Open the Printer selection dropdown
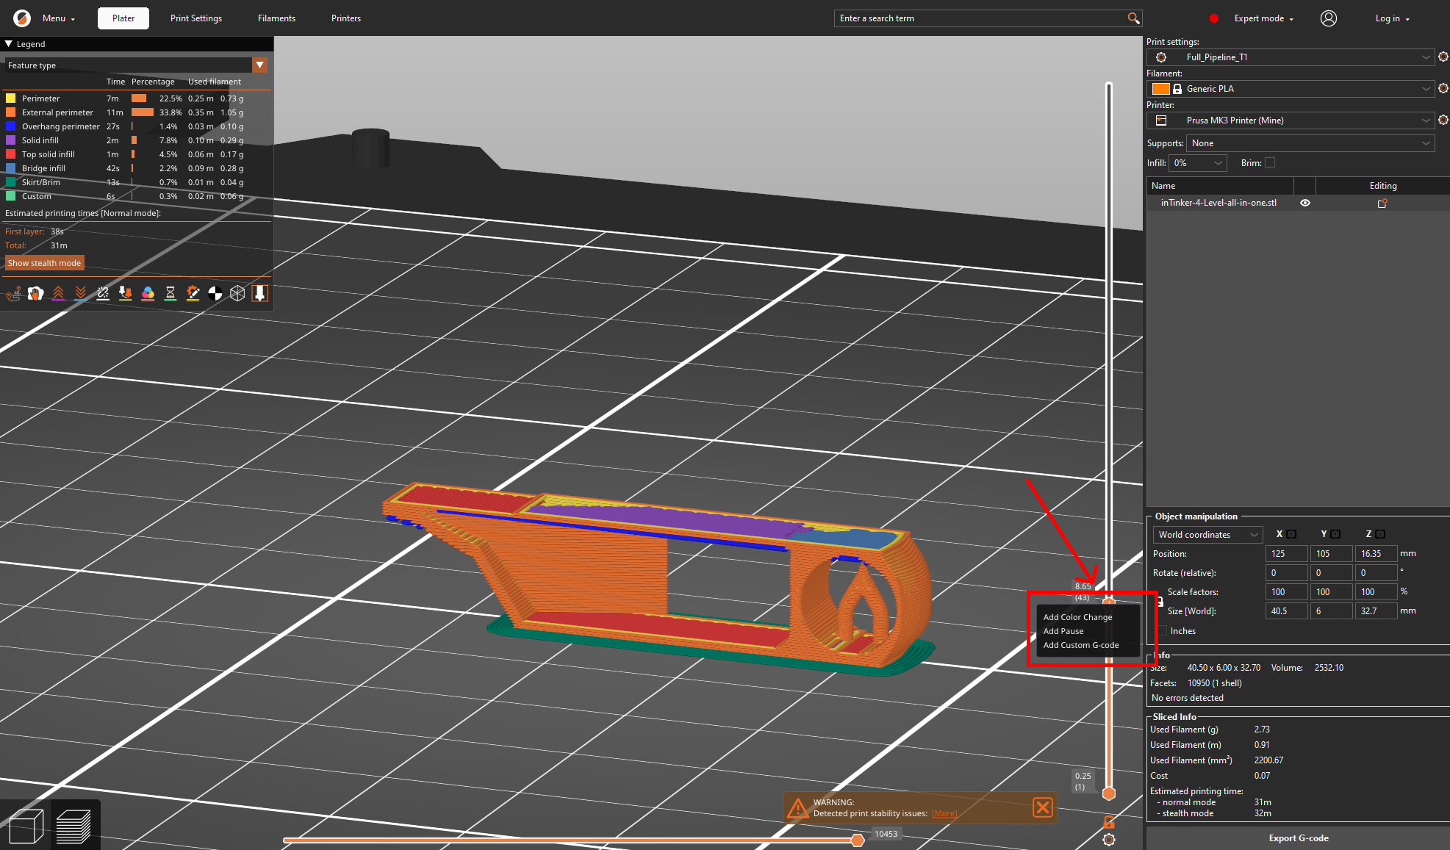The image size is (1450, 850). tap(1295, 120)
